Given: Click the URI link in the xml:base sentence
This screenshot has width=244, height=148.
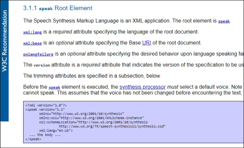Looking at the screenshot, I should point(146,43).
